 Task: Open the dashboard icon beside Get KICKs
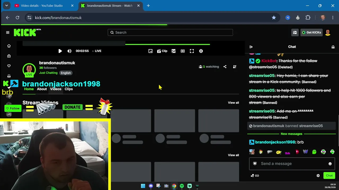coord(295,32)
